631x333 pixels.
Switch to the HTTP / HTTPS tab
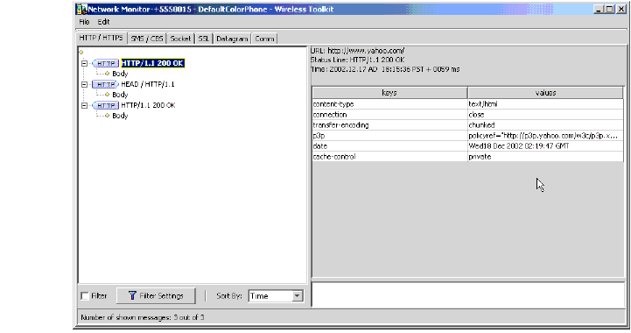click(x=102, y=38)
